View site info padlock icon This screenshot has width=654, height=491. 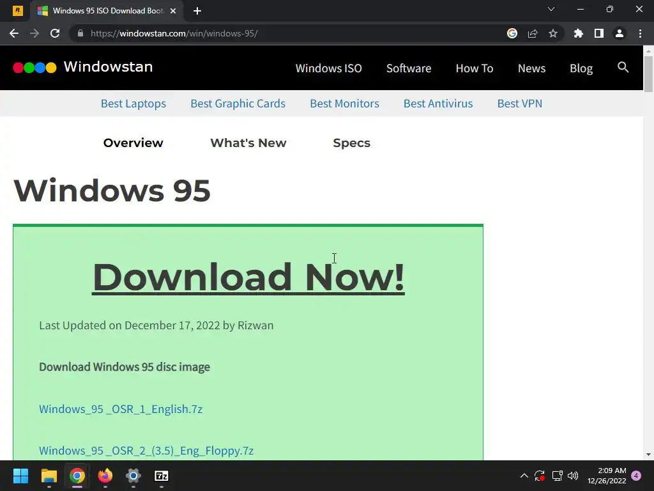pyautogui.click(x=80, y=33)
